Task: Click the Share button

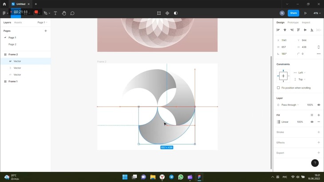Action: tap(293, 13)
